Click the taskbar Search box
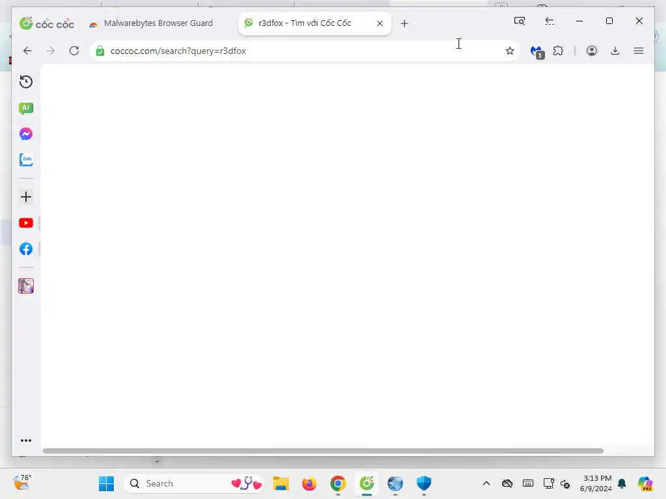Viewport: 666px width, 499px height. (194, 483)
